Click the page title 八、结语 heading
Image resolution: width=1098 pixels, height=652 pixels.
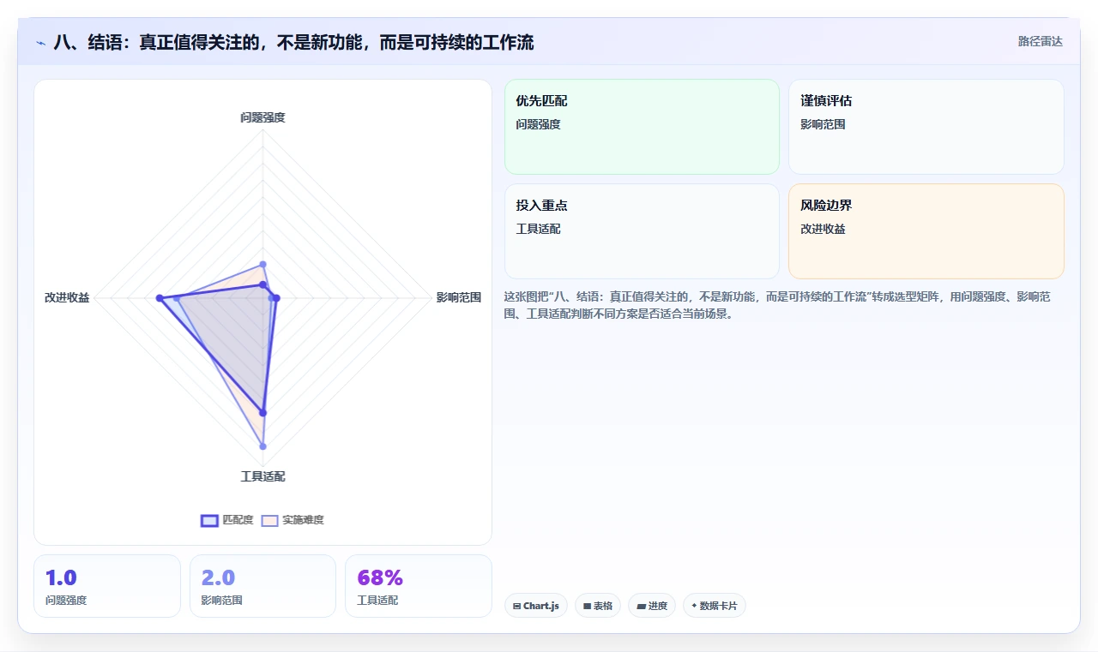293,42
